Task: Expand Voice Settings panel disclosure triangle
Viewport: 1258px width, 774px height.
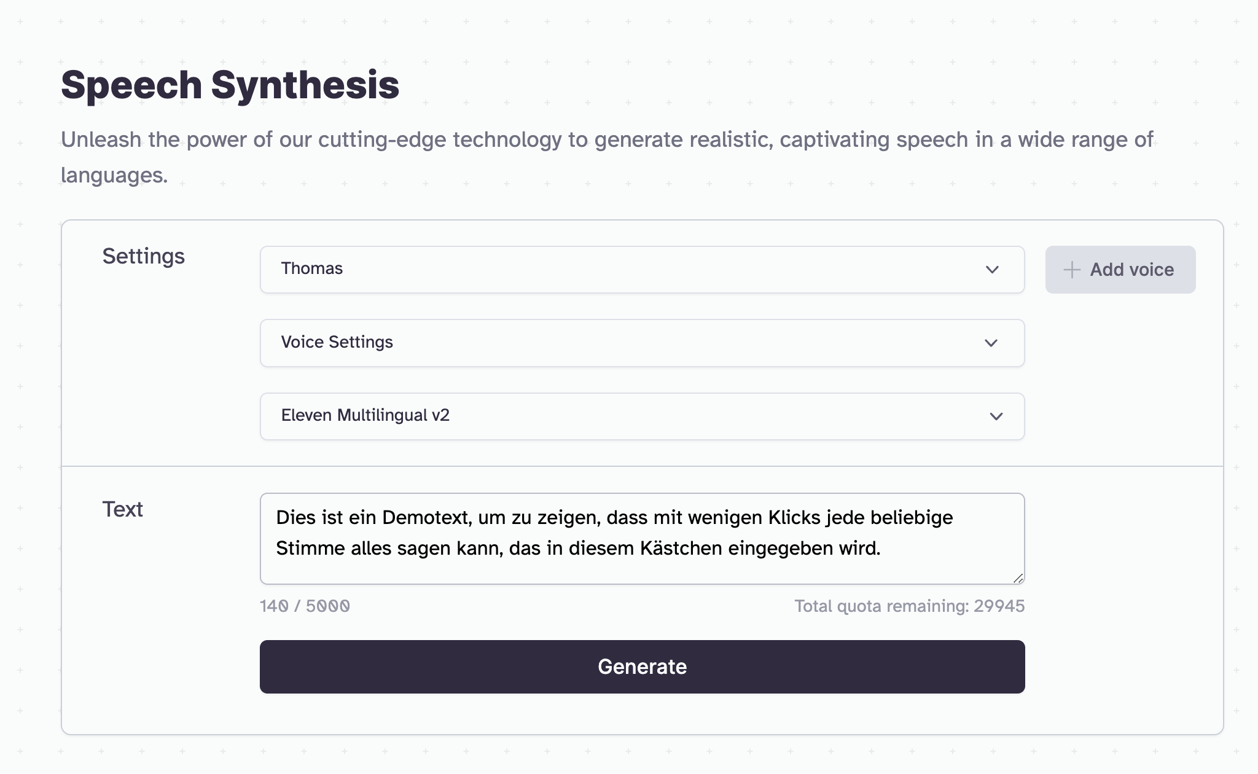Action: point(994,343)
